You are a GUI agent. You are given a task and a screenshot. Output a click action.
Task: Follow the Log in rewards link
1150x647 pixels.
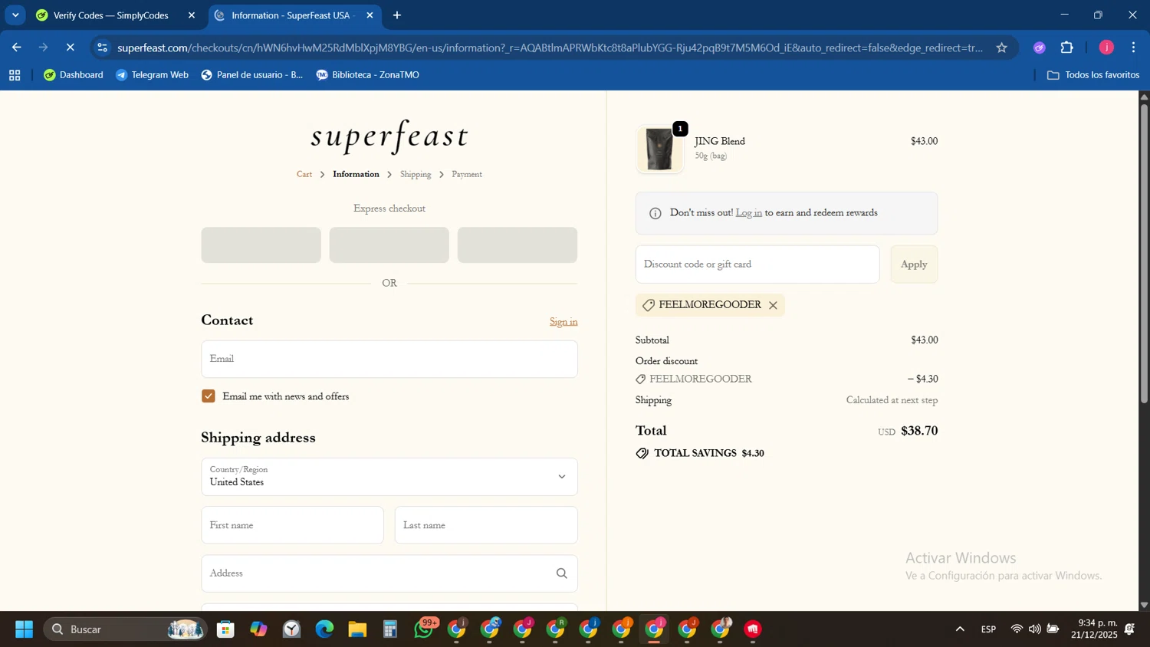click(x=748, y=213)
